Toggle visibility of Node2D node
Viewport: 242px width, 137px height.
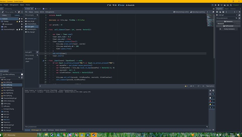(22, 19)
